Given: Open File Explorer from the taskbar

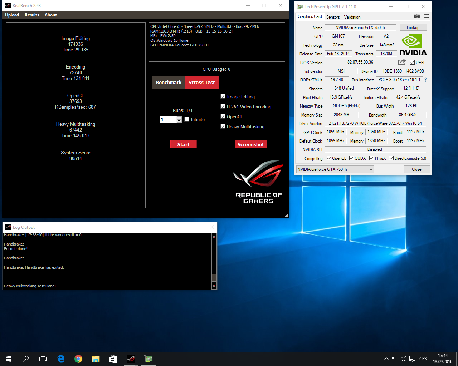Looking at the screenshot, I should (x=96, y=359).
